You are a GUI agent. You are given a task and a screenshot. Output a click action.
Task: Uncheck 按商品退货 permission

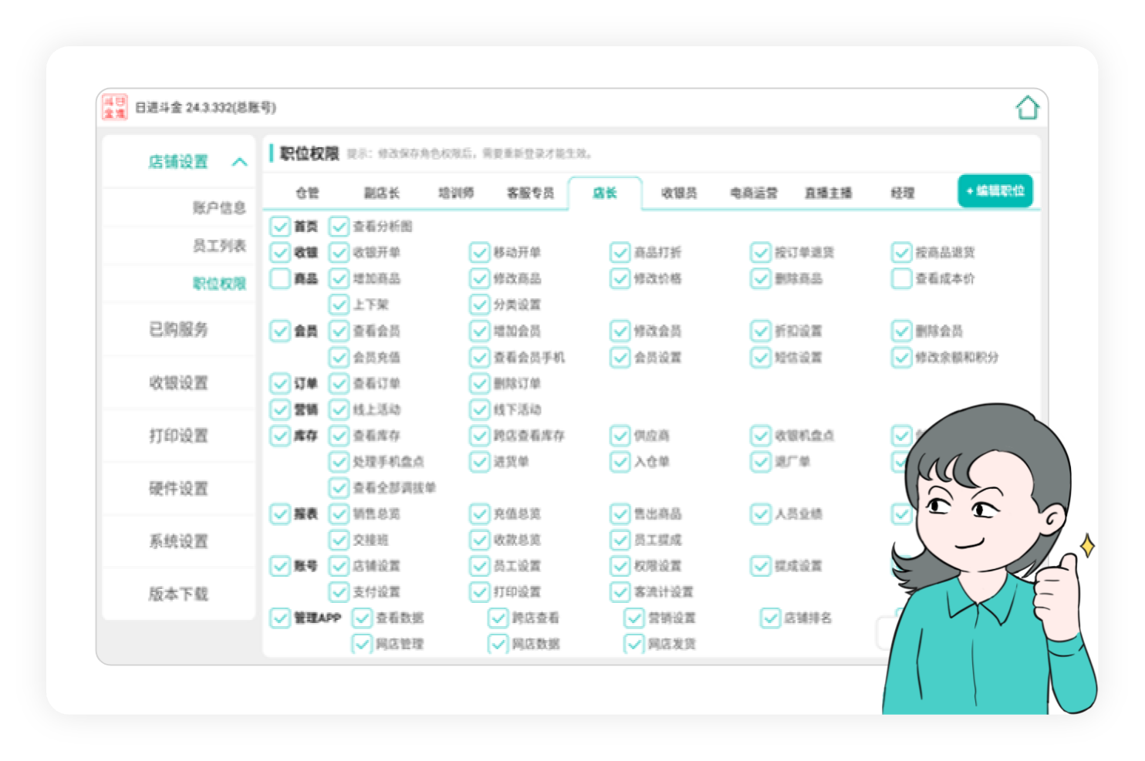click(x=902, y=253)
